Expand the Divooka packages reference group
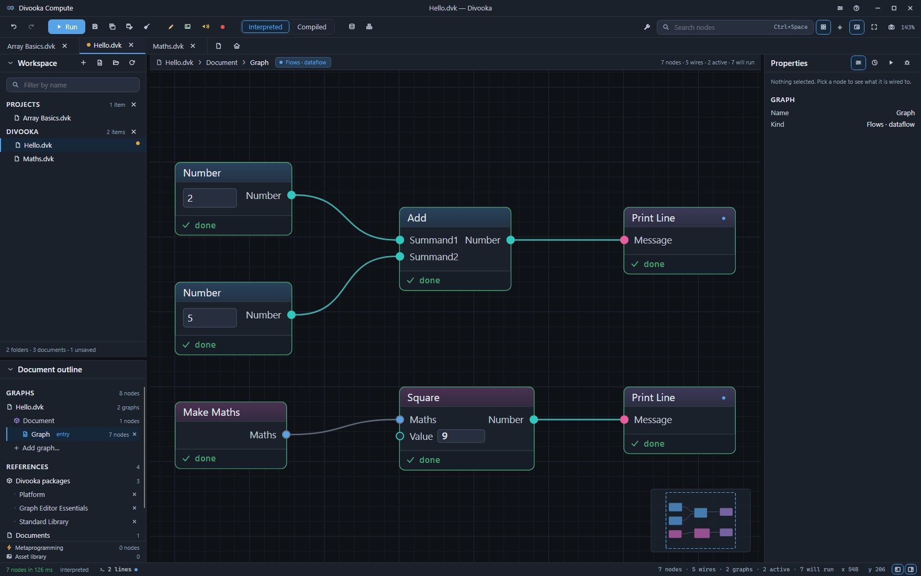921x576 pixels. [42, 481]
